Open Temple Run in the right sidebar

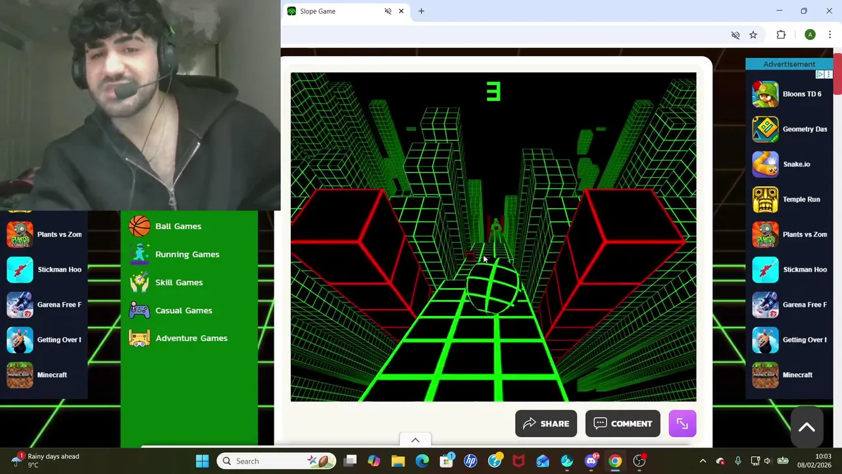point(789,199)
